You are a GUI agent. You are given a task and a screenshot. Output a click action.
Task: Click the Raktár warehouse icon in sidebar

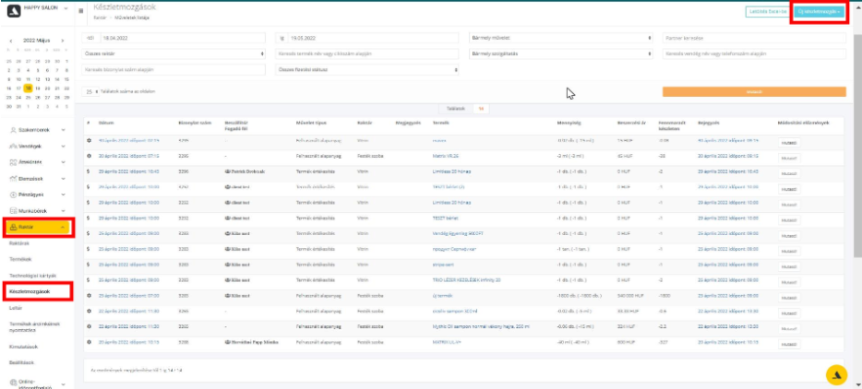14,227
